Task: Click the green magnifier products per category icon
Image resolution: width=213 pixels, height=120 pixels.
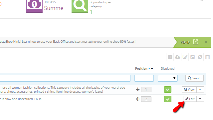Action: coord(80,6)
